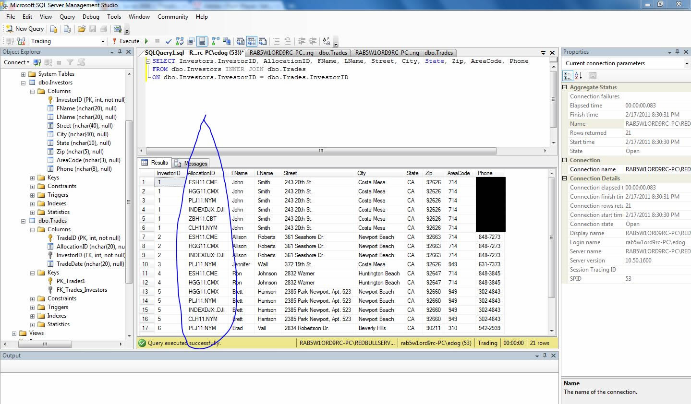Open the File menu
This screenshot has width=691, height=404.
tap(11, 17)
